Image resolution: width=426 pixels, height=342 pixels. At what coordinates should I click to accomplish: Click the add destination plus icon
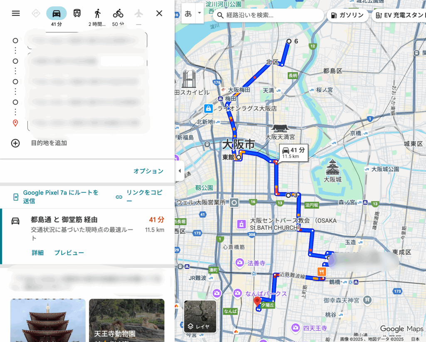15,143
